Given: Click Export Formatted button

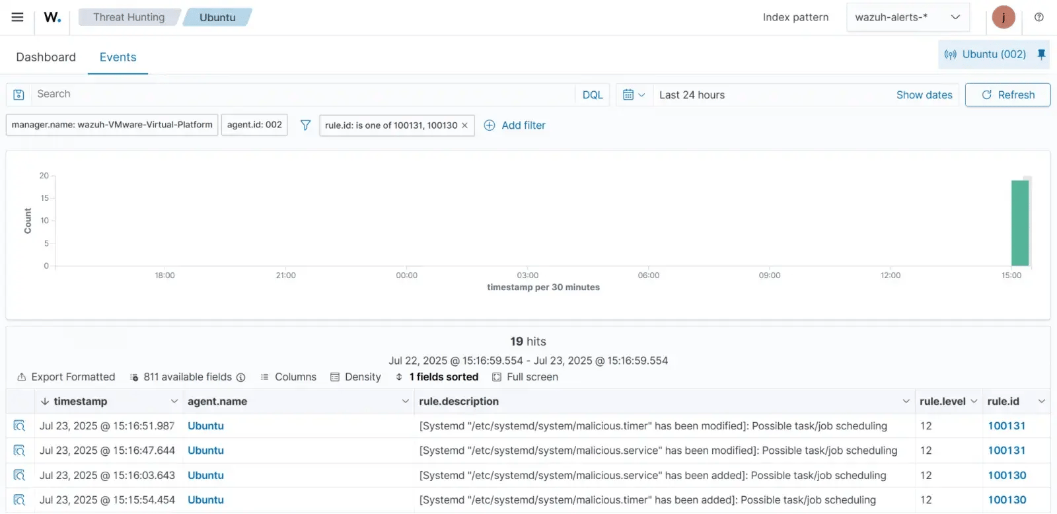Looking at the screenshot, I should (66, 377).
